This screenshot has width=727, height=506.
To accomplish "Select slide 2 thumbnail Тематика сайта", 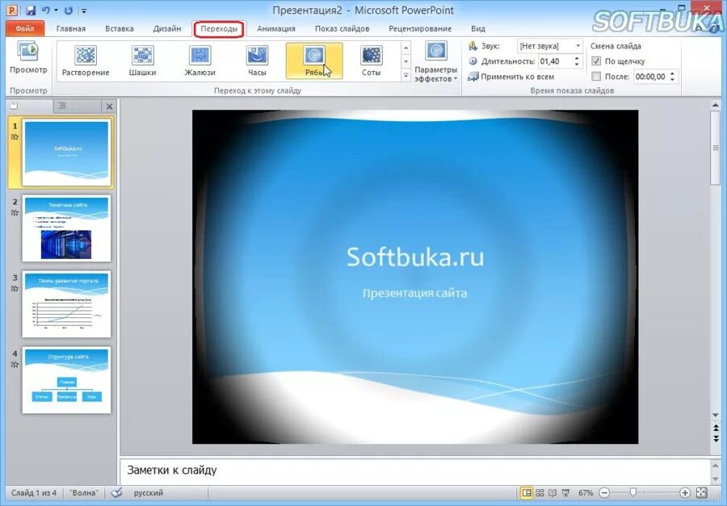I will point(67,228).
